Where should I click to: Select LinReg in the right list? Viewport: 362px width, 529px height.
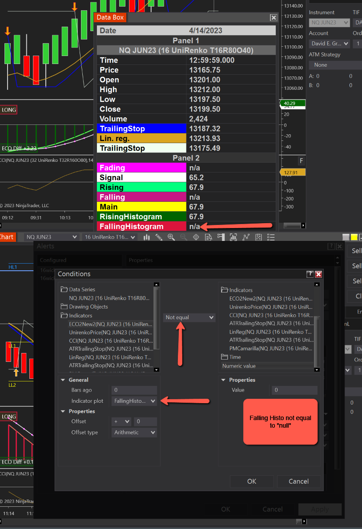(270, 332)
